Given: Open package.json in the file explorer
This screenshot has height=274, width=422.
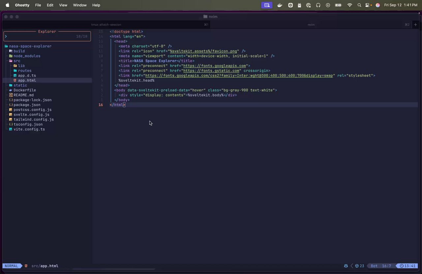Looking at the screenshot, I should tap(27, 105).
